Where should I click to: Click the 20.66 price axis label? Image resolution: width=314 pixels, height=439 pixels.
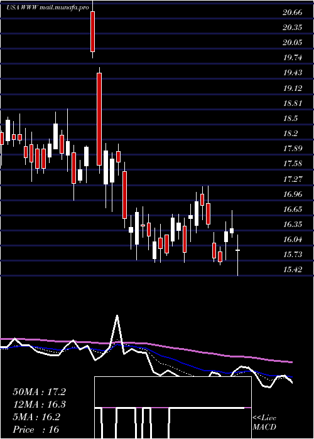point(293,13)
